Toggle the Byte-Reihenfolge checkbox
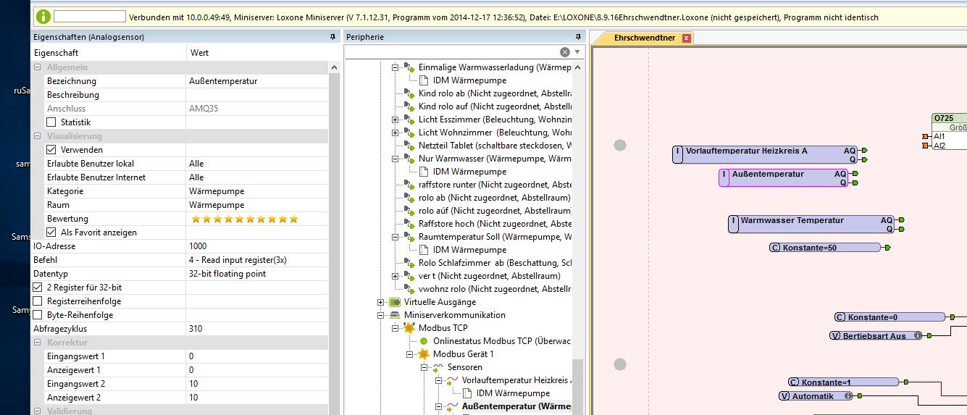This screenshot has width=967, height=415. coord(38,315)
